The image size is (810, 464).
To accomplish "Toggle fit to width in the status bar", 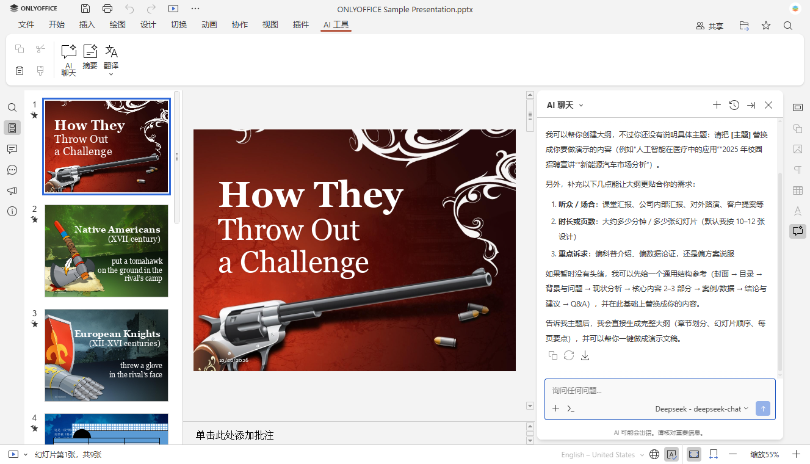I will 713,454.
